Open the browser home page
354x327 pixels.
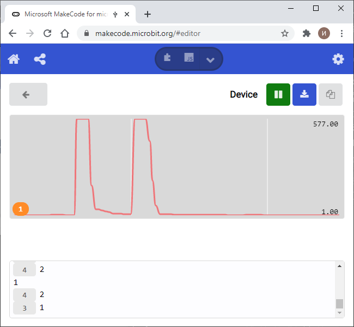coord(65,33)
